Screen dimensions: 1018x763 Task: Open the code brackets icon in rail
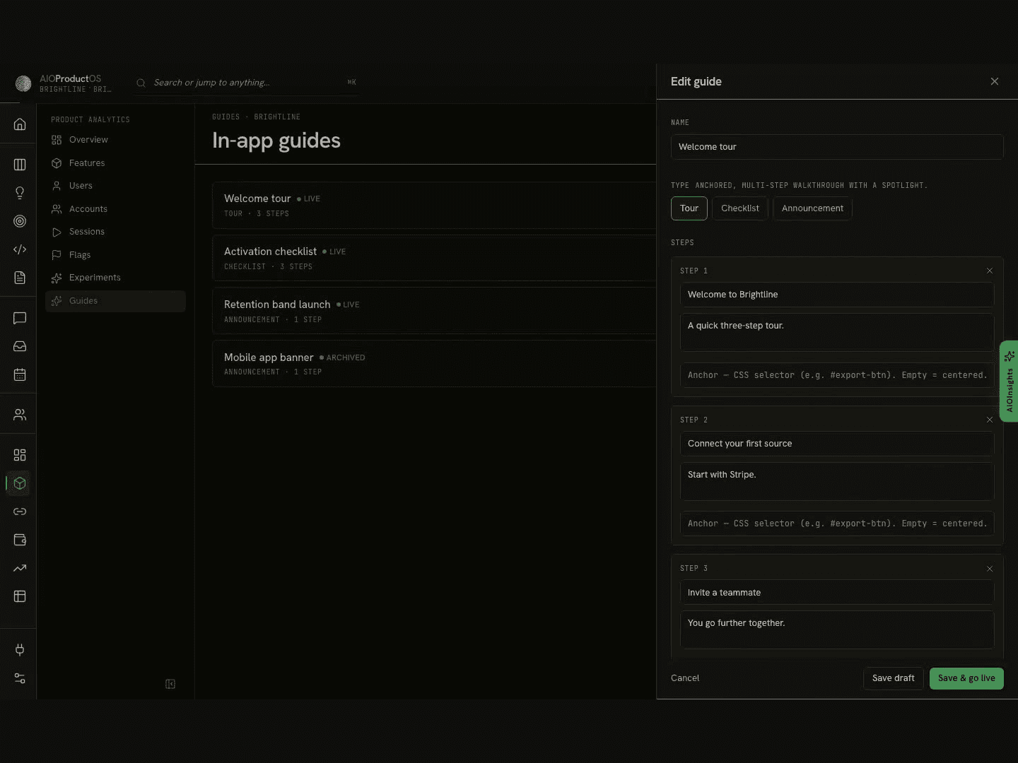(20, 249)
